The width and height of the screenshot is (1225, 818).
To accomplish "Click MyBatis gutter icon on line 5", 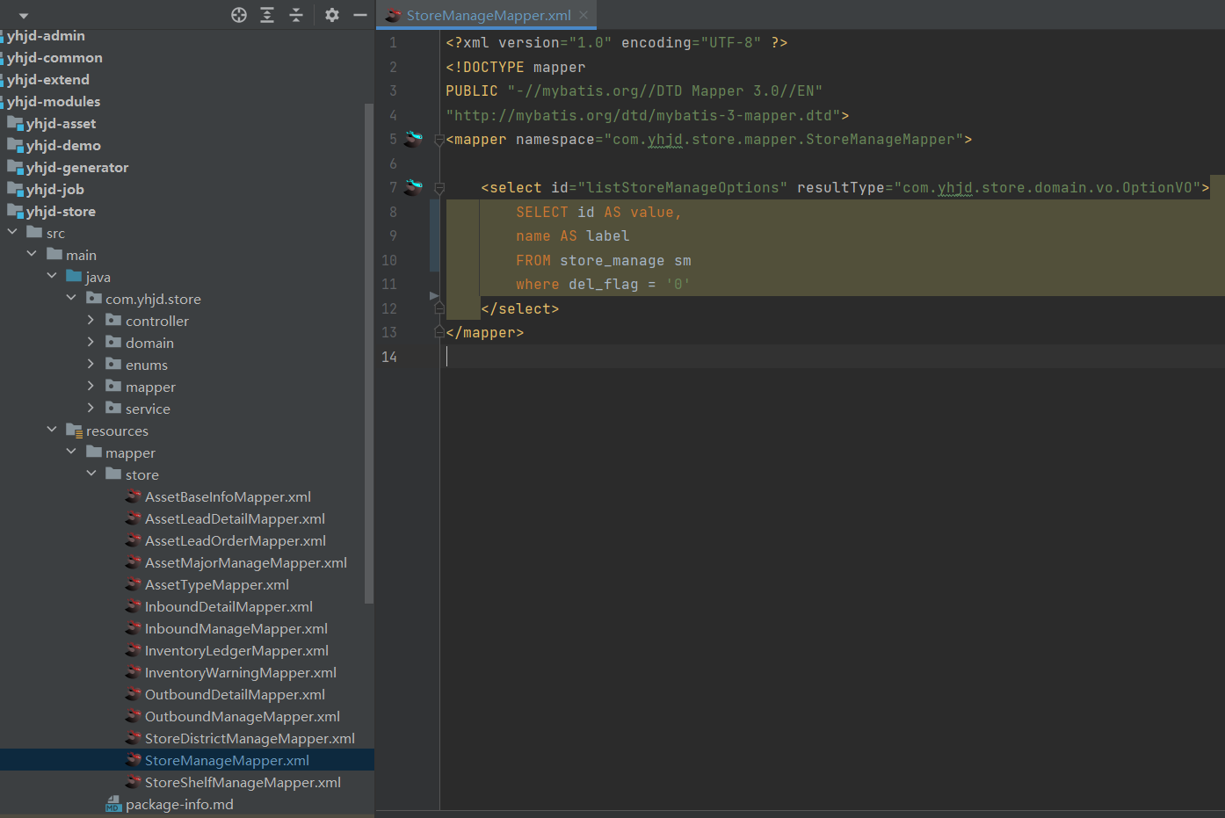I will tap(413, 139).
